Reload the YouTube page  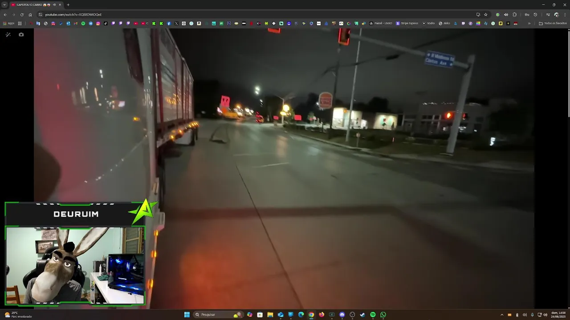22,15
